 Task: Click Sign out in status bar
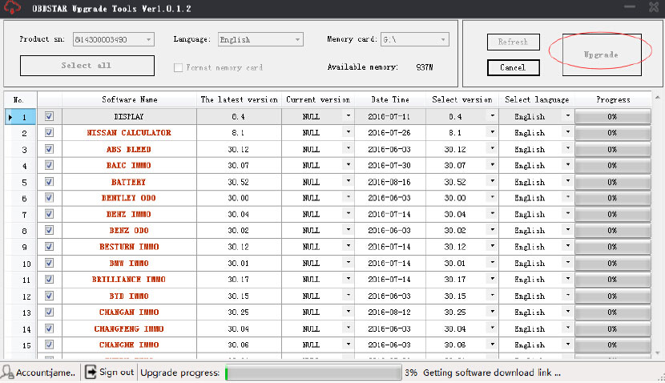(116, 373)
